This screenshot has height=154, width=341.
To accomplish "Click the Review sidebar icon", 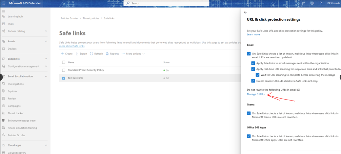I will (4, 98).
